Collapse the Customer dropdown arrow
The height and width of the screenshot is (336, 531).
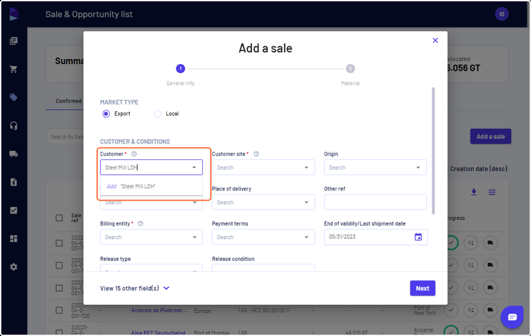click(x=194, y=167)
